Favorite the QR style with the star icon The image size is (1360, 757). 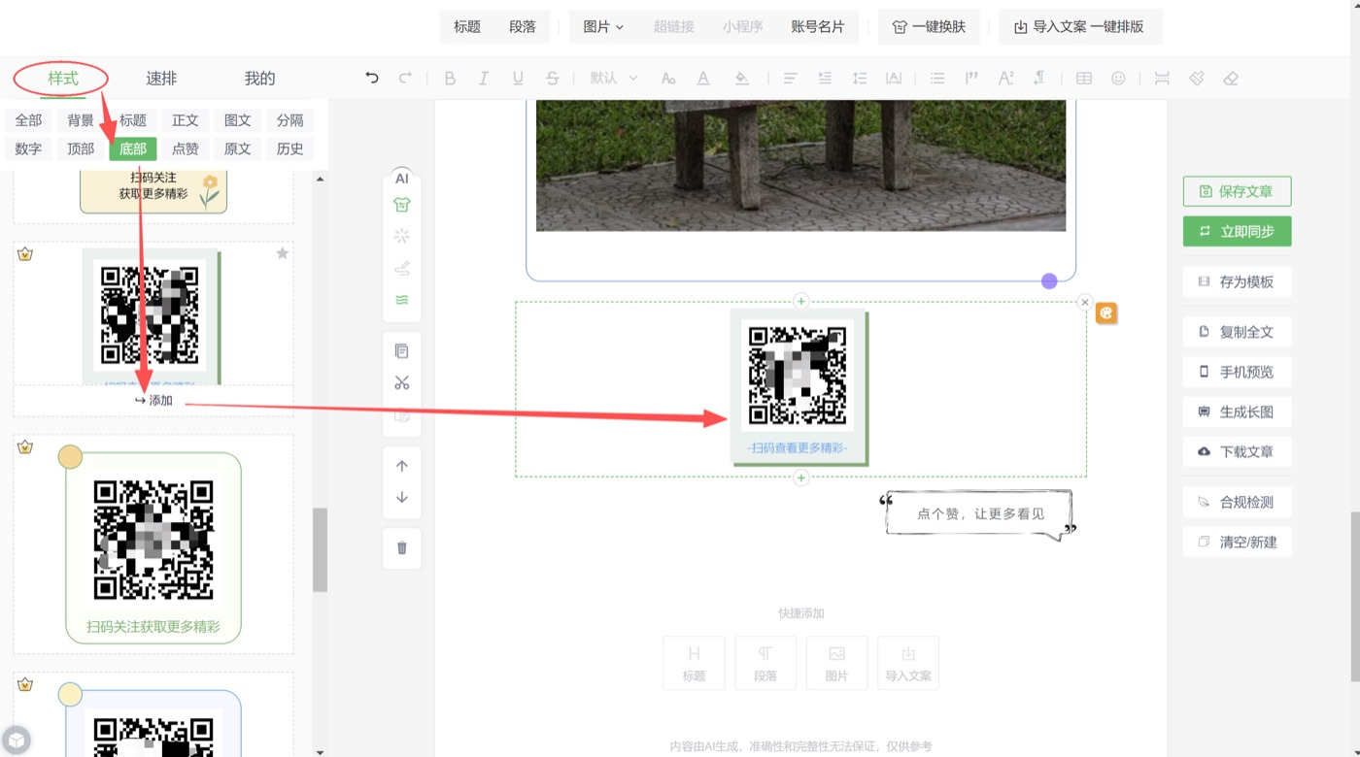tap(283, 253)
